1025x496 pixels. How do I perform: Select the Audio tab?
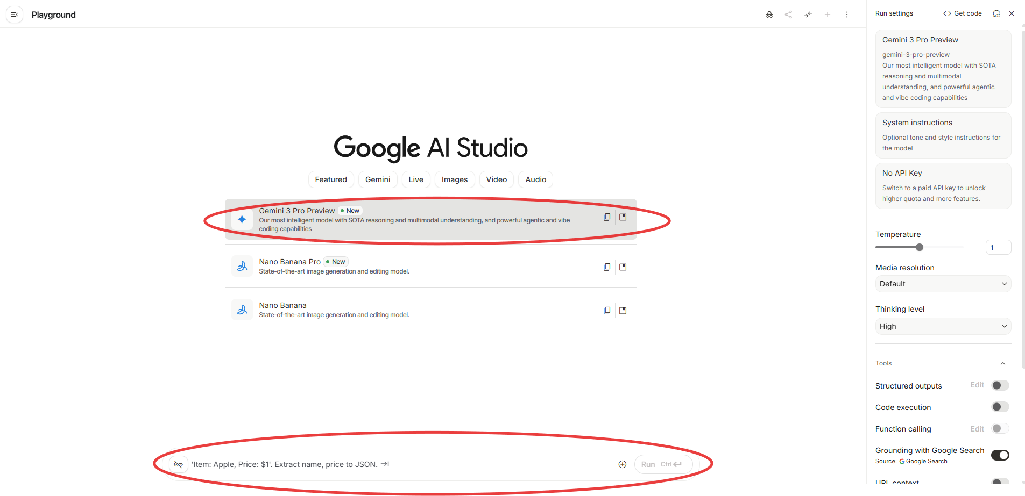(536, 179)
